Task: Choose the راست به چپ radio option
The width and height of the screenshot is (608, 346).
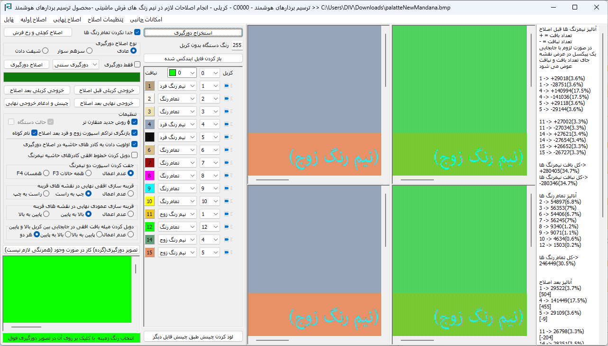Action: coord(47,194)
